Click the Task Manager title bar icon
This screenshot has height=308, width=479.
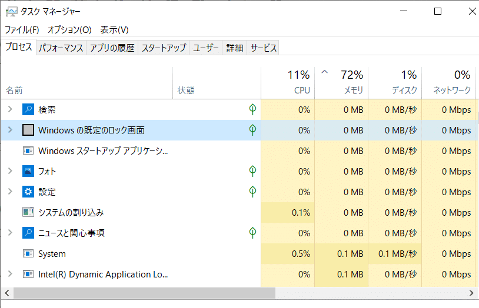(x=12, y=12)
